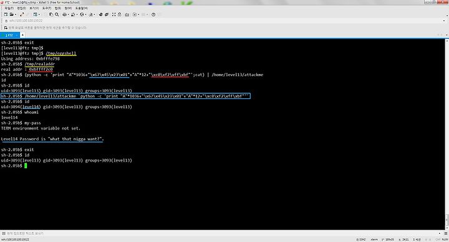Open the fourth menu bar item (Tools)
449x242 pixels.
point(47,8)
